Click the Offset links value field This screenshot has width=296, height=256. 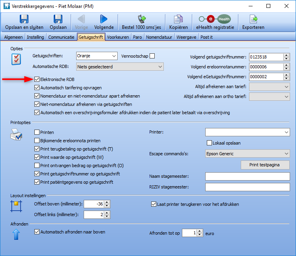coord(94,215)
